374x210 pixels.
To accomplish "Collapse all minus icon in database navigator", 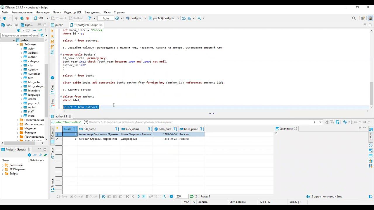I will tap(35, 30).
